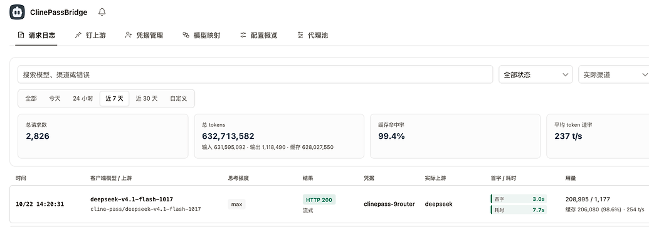Expand the 实际渠道 channel dropdown
Screen dimensions: 649x227
point(614,74)
